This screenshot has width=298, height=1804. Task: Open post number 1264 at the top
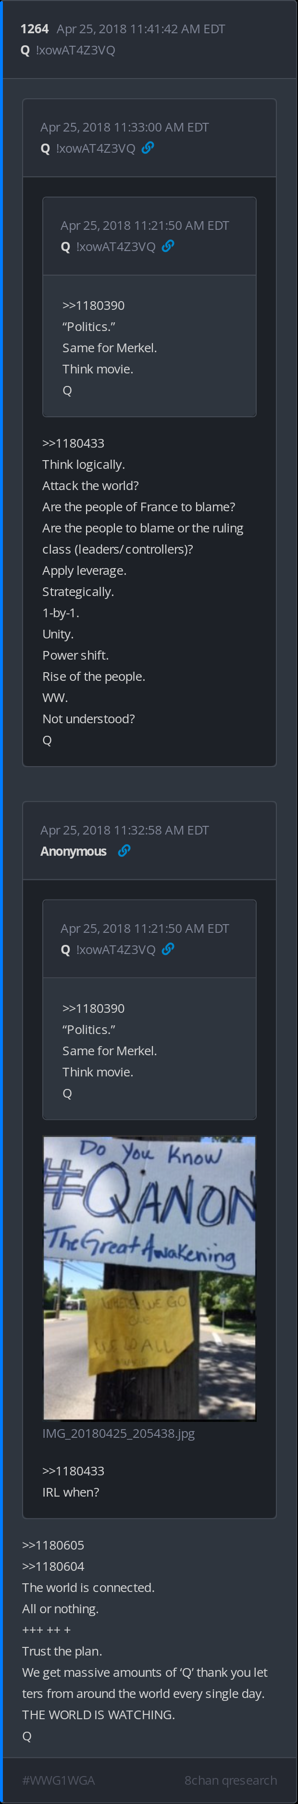(x=34, y=29)
